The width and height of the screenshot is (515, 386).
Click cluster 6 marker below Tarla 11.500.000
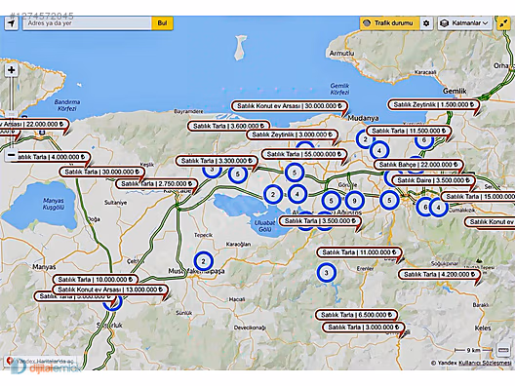[424, 140]
